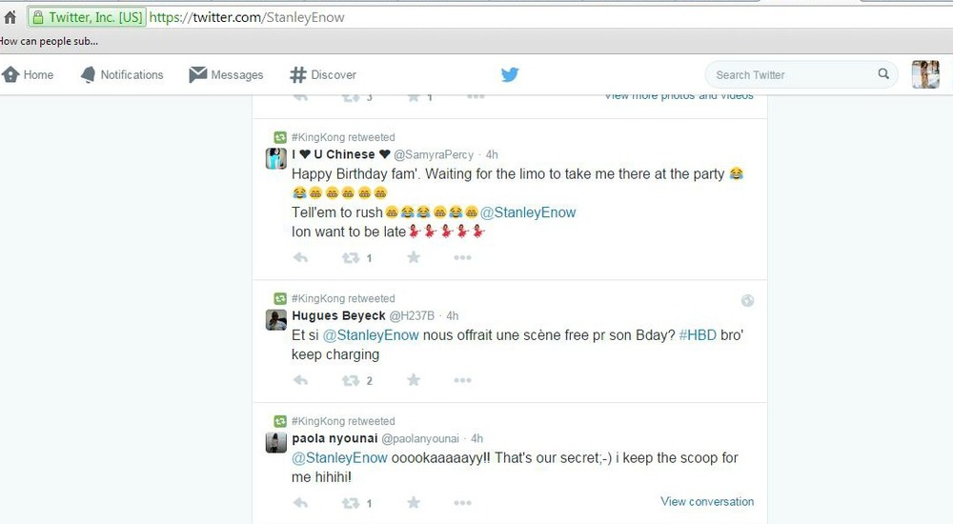The height and width of the screenshot is (524, 953).
Task: Click 'Ion want to be late' text
Action: [x=348, y=232]
